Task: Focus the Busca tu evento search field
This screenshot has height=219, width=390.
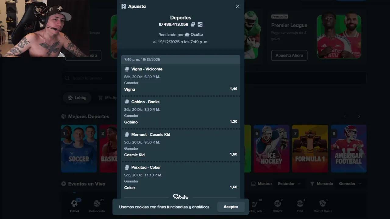Action: pyautogui.click(x=213, y=78)
